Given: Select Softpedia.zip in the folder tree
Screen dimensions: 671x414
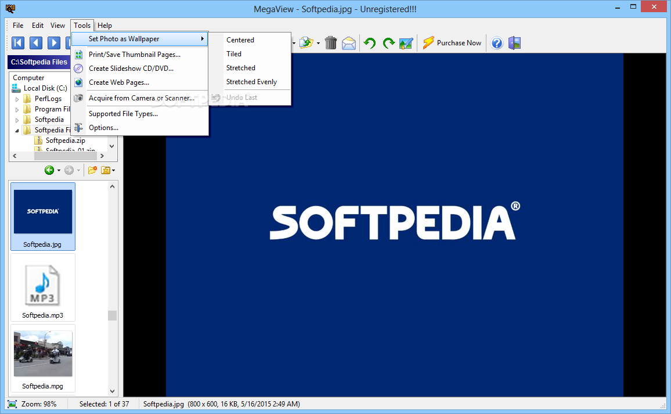Looking at the screenshot, I should tap(65, 141).
